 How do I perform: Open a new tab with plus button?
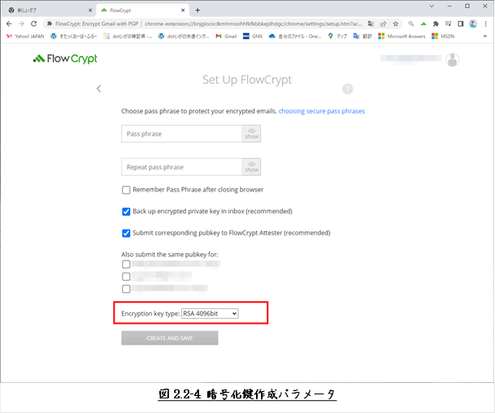pos(198,11)
